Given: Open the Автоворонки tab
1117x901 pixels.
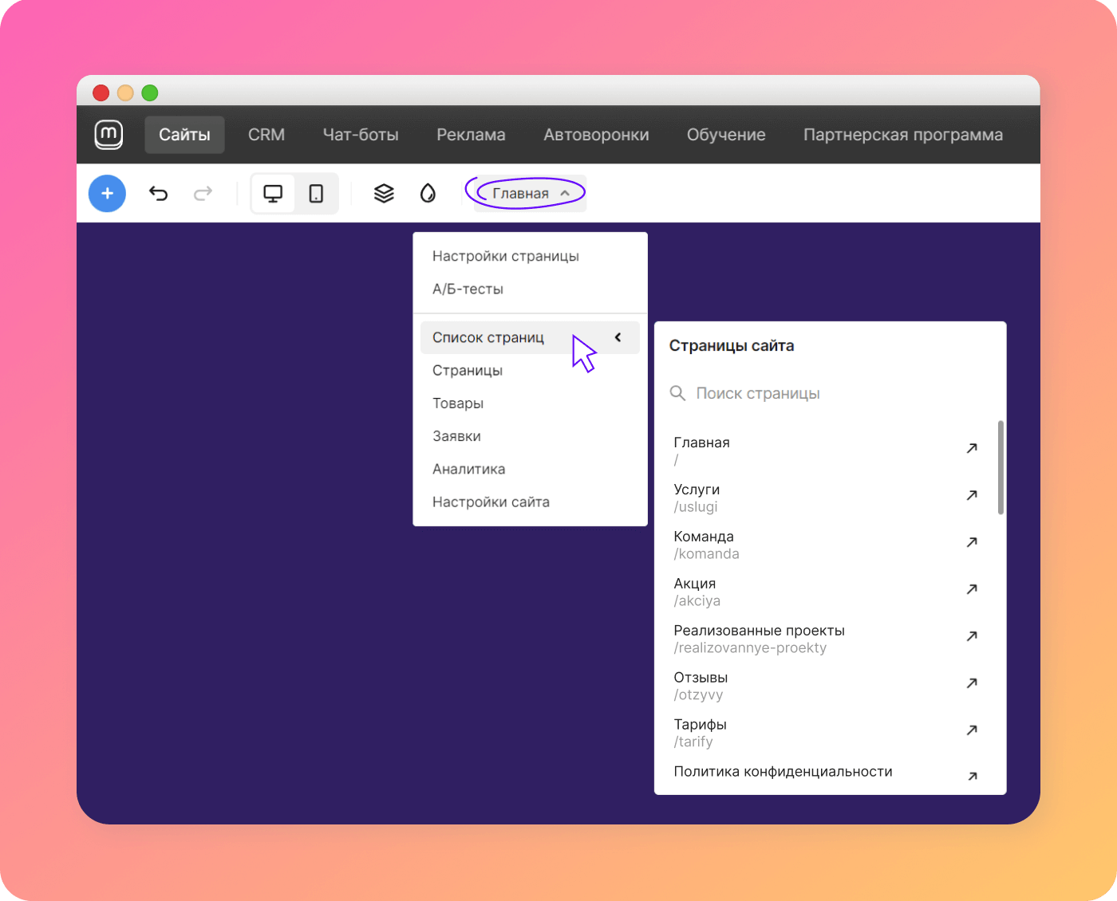Looking at the screenshot, I should click(x=596, y=135).
